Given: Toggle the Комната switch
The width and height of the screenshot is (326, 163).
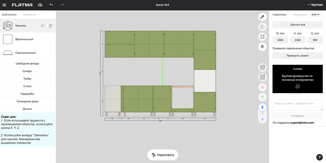Looking at the screenshot, I should tap(49, 26).
